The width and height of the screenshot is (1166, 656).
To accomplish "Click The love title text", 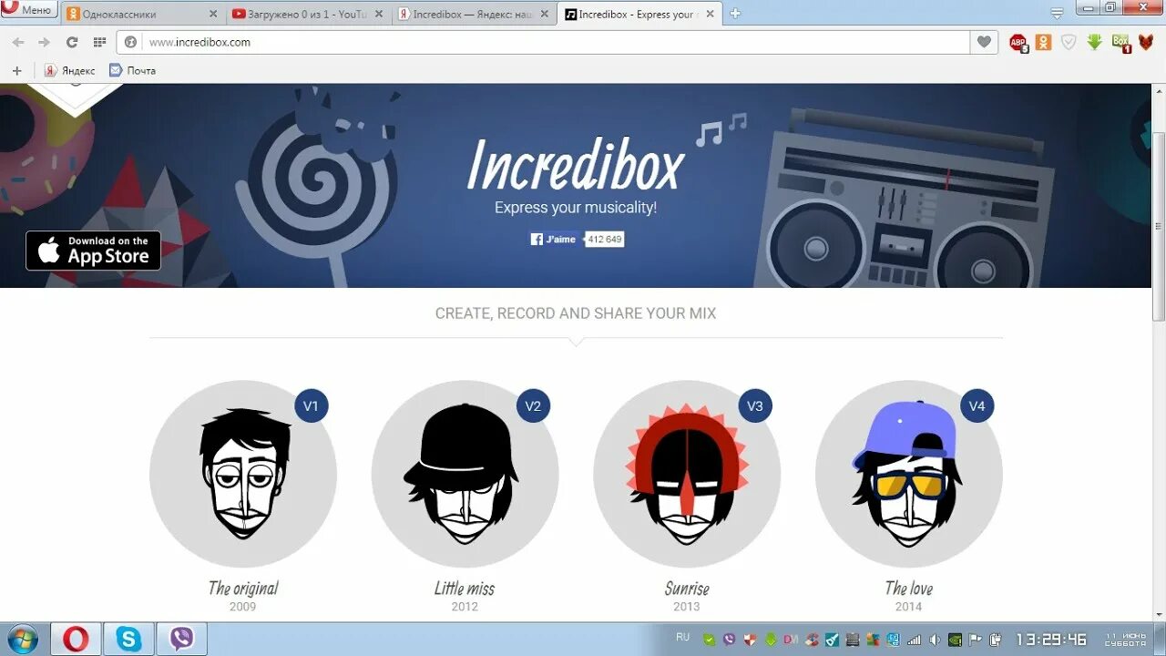I will (909, 589).
